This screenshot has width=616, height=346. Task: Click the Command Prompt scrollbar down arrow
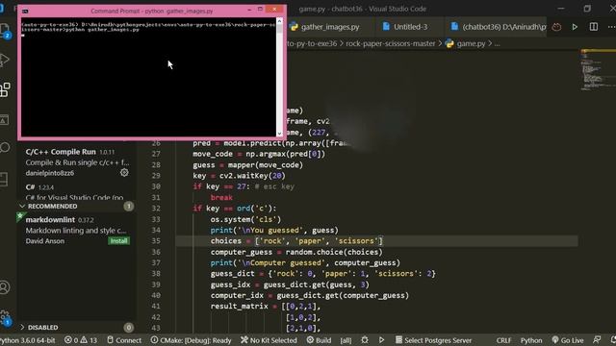279,134
